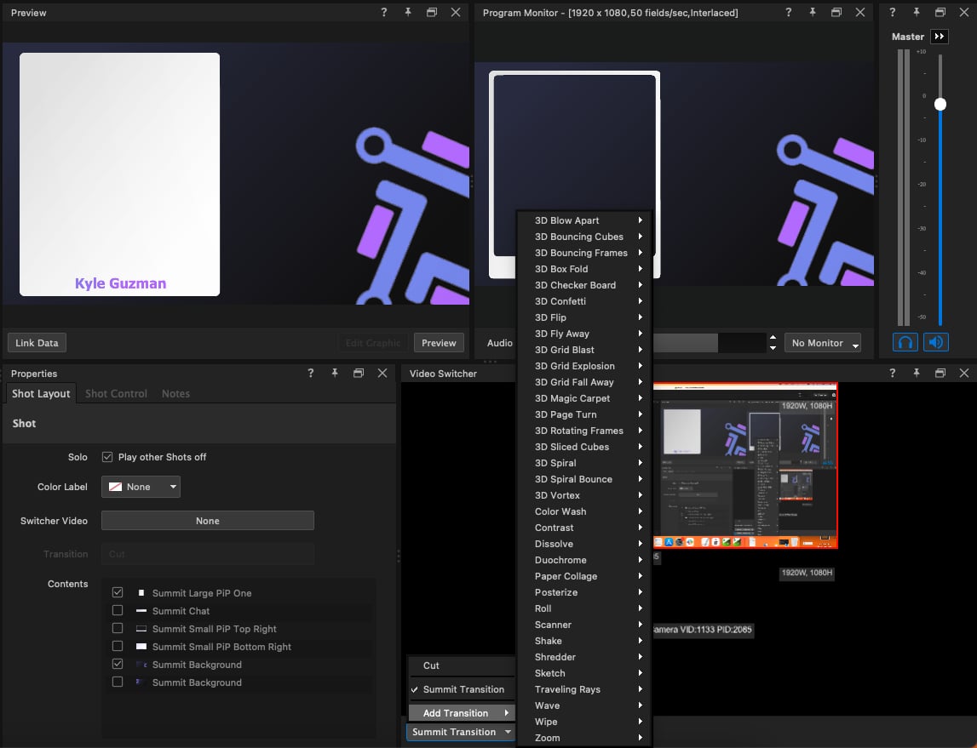Click the Summit Chat layer icon
The image size is (977, 748).
point(141,611)
